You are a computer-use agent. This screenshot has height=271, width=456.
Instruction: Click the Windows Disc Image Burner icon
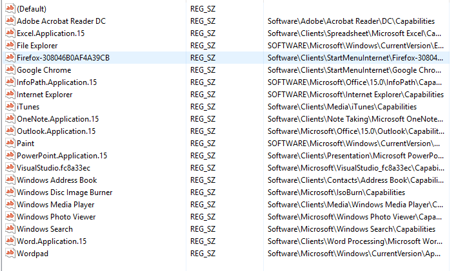[10, 192]
